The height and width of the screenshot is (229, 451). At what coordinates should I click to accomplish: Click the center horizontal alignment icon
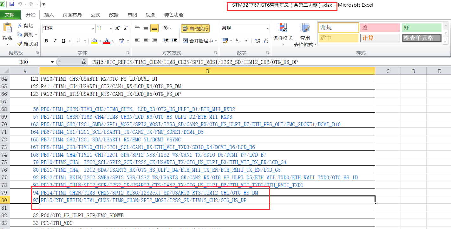tap(146, 40)
